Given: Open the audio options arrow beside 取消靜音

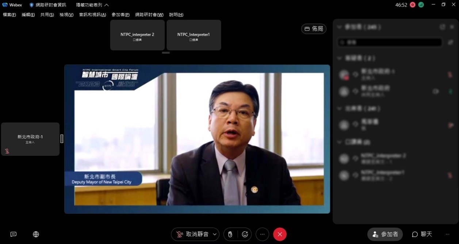Looking at the screenshot, I should (x=215, y=234).
